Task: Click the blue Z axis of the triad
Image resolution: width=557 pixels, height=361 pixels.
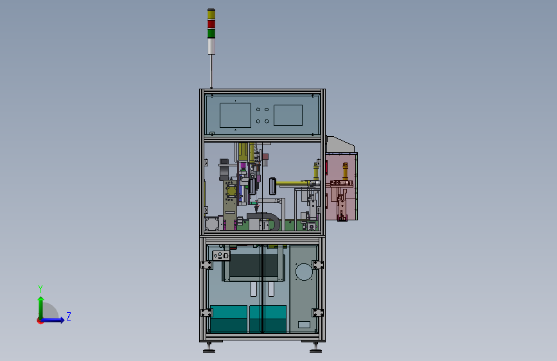Action: [x=53, y=320]
